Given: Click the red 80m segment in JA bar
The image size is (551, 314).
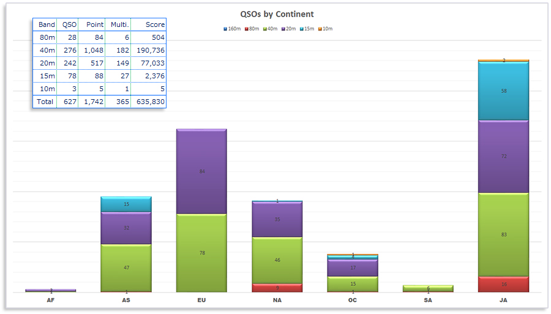Looking at the screenshot, I should pos(503,284).
